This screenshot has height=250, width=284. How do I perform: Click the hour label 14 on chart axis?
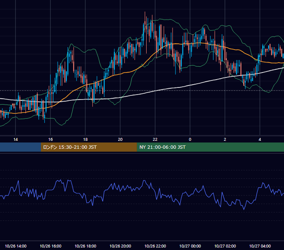point(15,140)
